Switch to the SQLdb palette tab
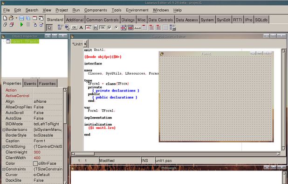The width and height of the screenshot is (288, 184). (261, 20)
